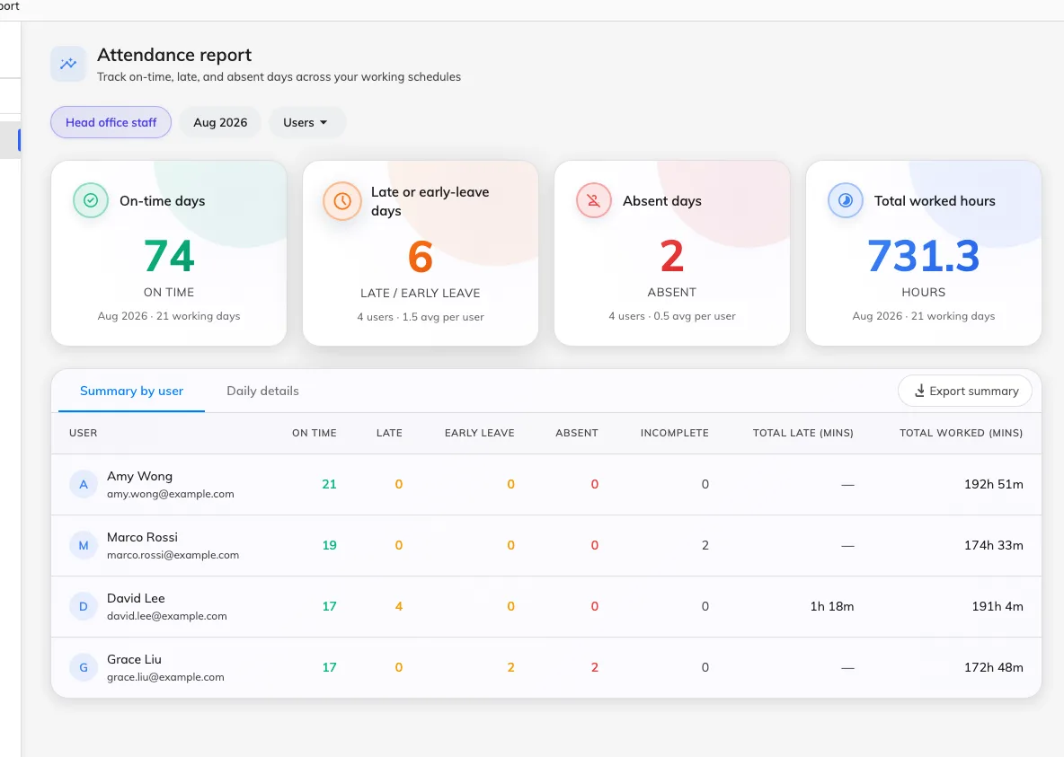Select the Head office staff filter chip

111,122
